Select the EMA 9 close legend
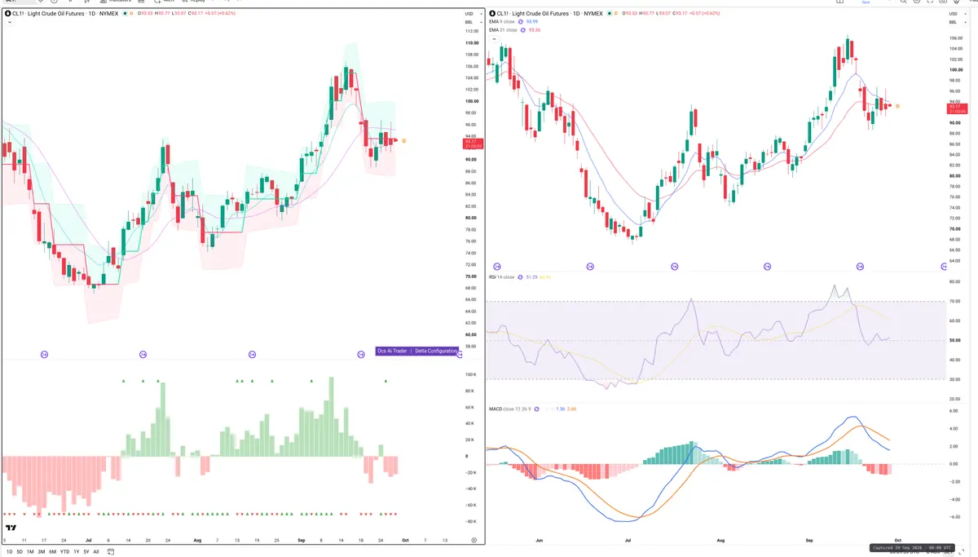This screenshot has height=557, width=978. (502, 22)
